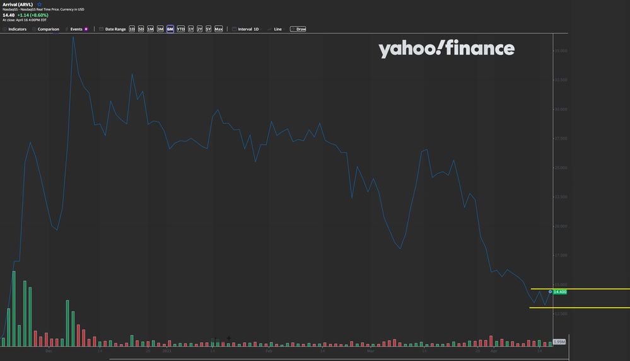Add Arrival to watchlist with star icon
630x361 pixels.
[x=39, y=4]
